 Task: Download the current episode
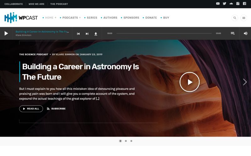coord(96,34)
